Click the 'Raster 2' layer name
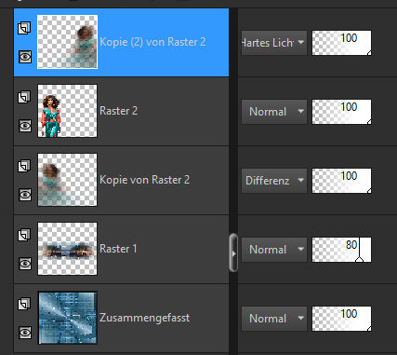 [x=118, y=111]
